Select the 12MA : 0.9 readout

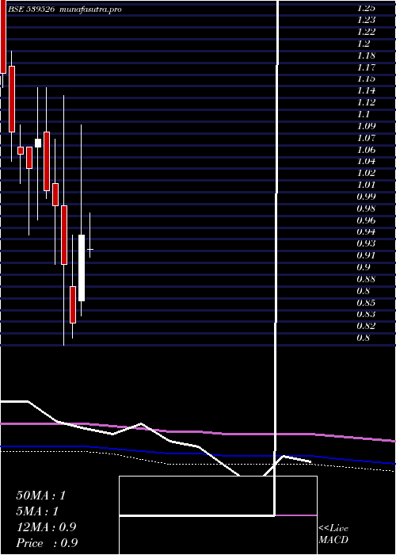tap(47, 527)
